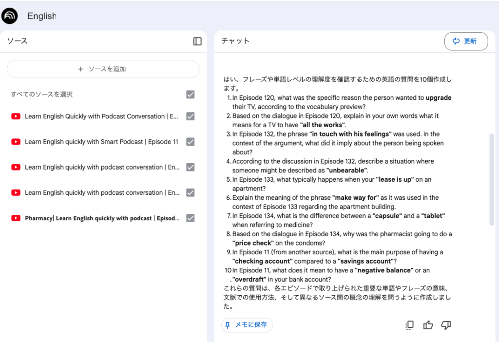499x342 pixels.
Task: Open the 'Pharmacy| Learn English quickly with podcast' source
Action: 102,218
